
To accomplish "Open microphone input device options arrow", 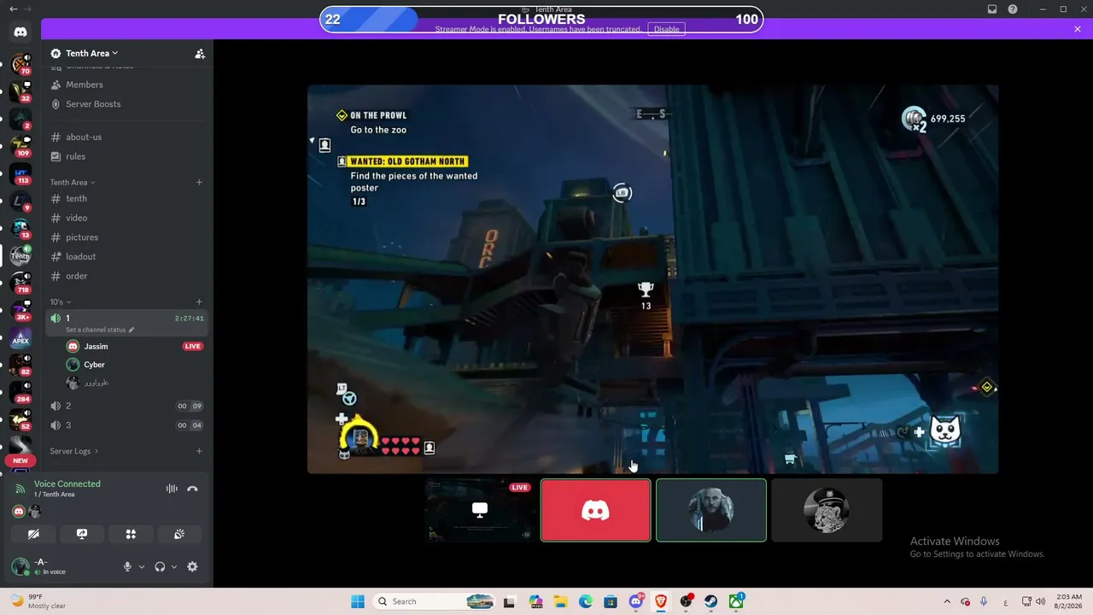I will (x=142, y=566).
